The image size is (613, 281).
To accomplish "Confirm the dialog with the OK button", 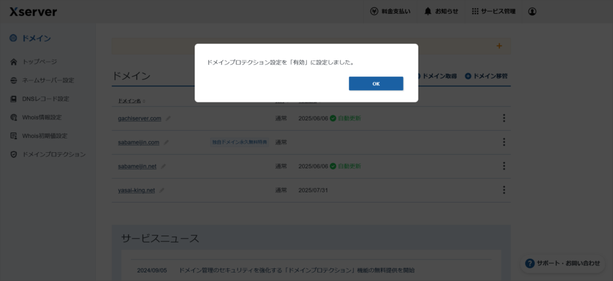I will pyautogui.click(x=376, y=83).
